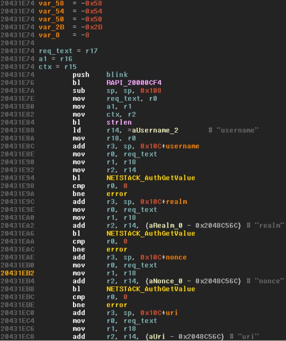Select highlighted address 20431EB2
Viewport: 286px width, 341px height.
17,273
